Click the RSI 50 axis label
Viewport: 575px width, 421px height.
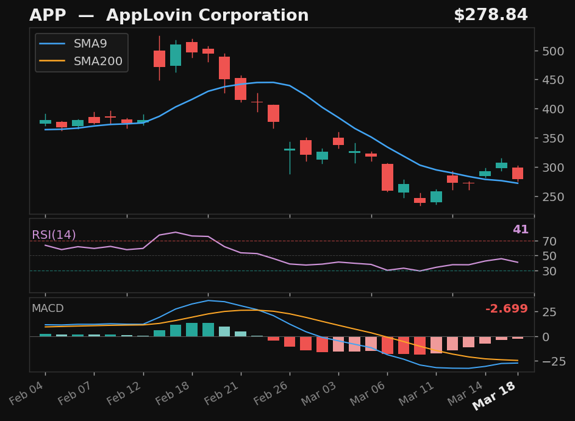pyautogui.click(x=549, y=256)
